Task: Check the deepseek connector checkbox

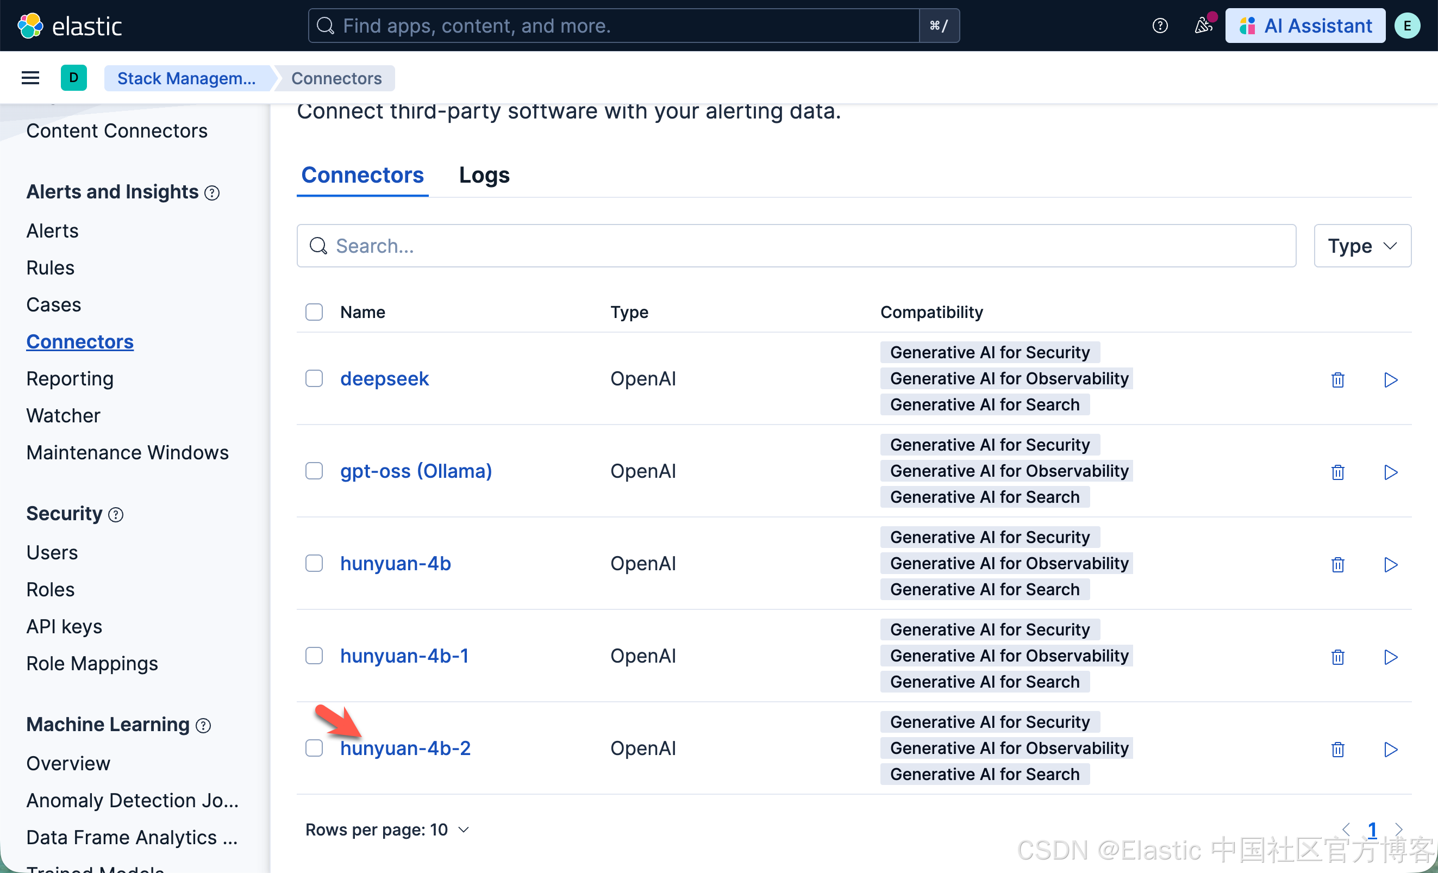Action: (x=314, y=379)
